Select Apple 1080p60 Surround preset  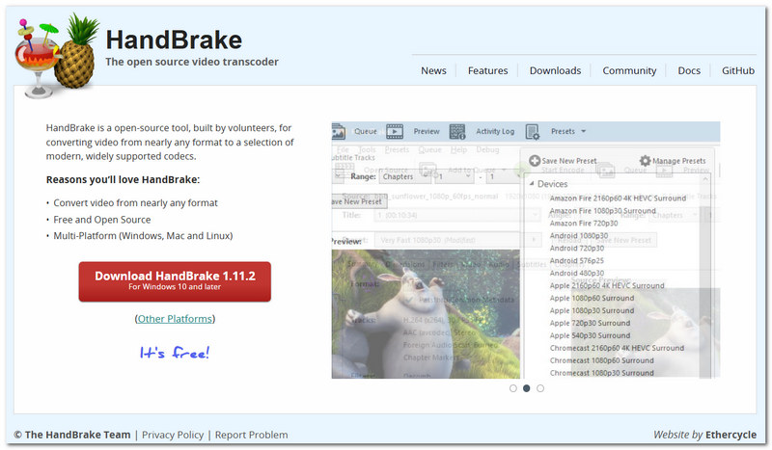click(592, 298)
